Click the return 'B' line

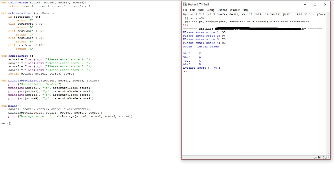click(24, 42)
